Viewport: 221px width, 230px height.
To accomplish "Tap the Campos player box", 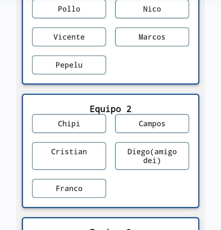I will coord(152,124).
